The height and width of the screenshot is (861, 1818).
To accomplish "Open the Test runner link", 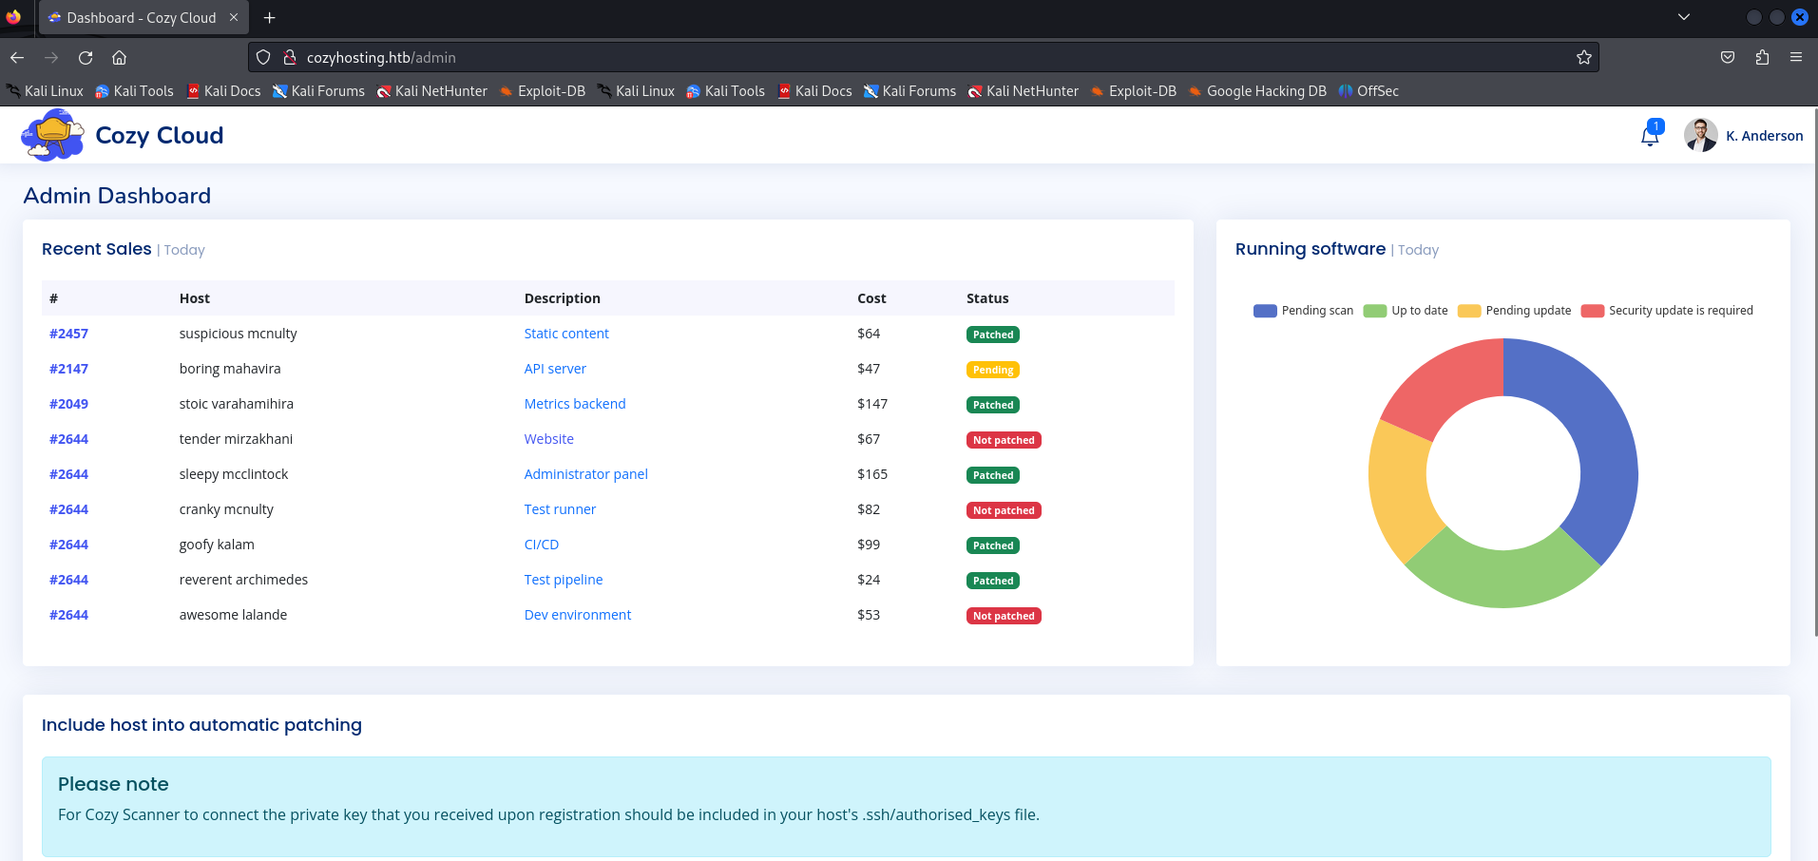I will pos(560,509).
